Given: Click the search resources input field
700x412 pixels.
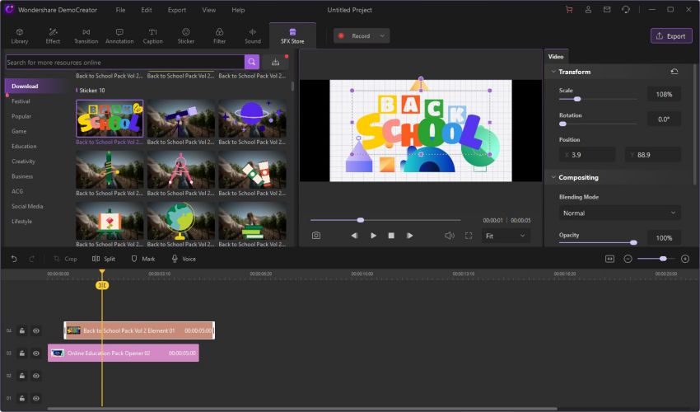Looking at the screenshot, I should click(125, 62).
